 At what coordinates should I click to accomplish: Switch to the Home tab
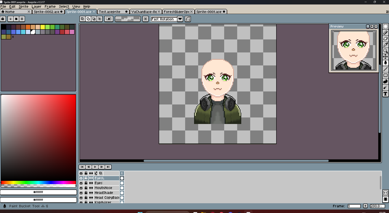tap(16, 12)
